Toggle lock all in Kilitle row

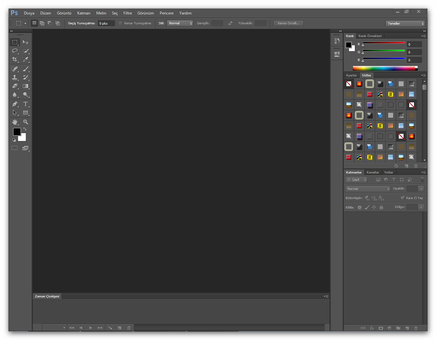pyautogui.click(x=381, y=207)
